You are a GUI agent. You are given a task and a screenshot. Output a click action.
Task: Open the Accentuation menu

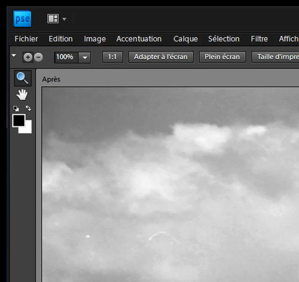coord(139,39)
